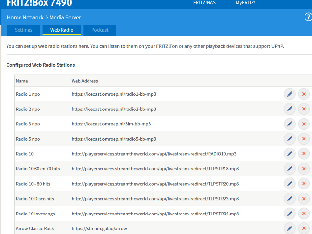Delete Radio 10 60 en 70 hits
Image resolution: width=312 pixels, height=234 pixels.
[304, 169]
